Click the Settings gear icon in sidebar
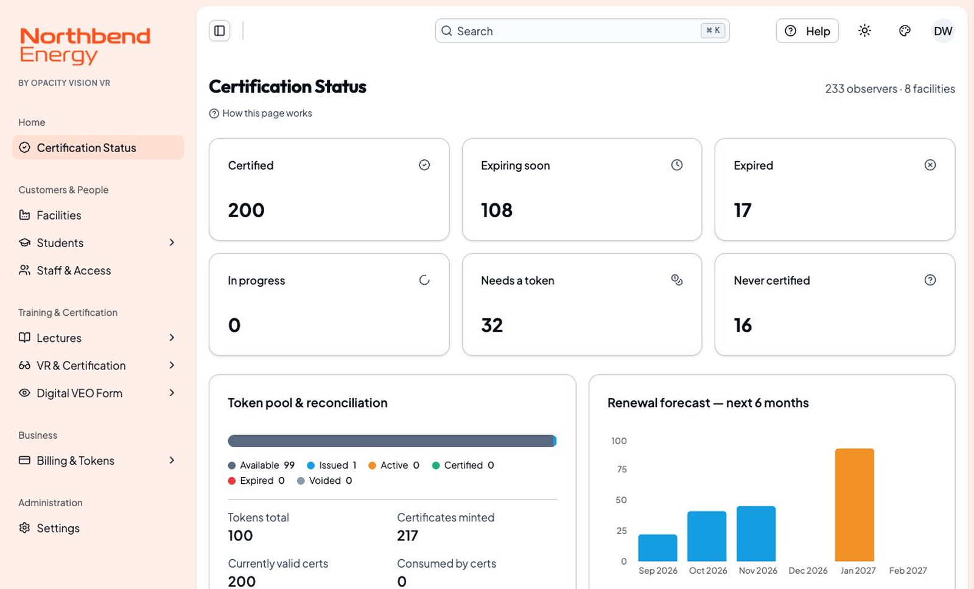Image resolution: width=974 pixels, height=589 pixels. tap(24, 528)
